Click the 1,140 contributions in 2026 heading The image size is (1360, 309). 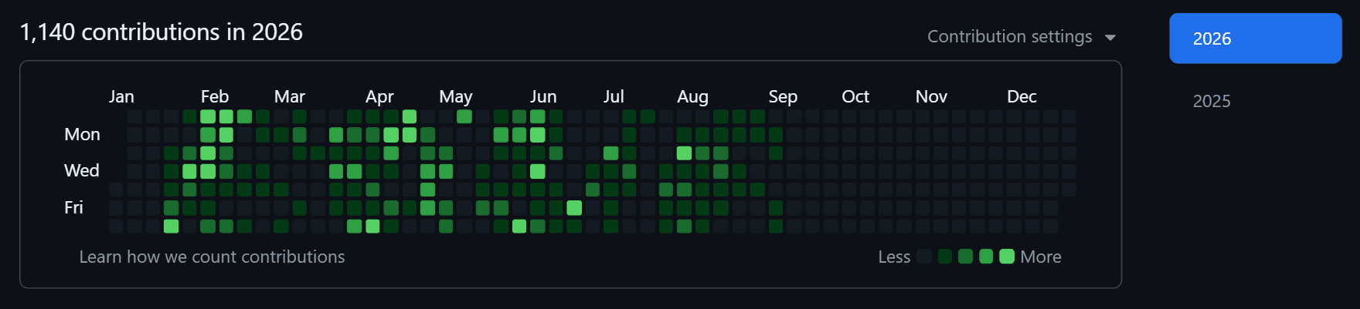tap(161, 32)
